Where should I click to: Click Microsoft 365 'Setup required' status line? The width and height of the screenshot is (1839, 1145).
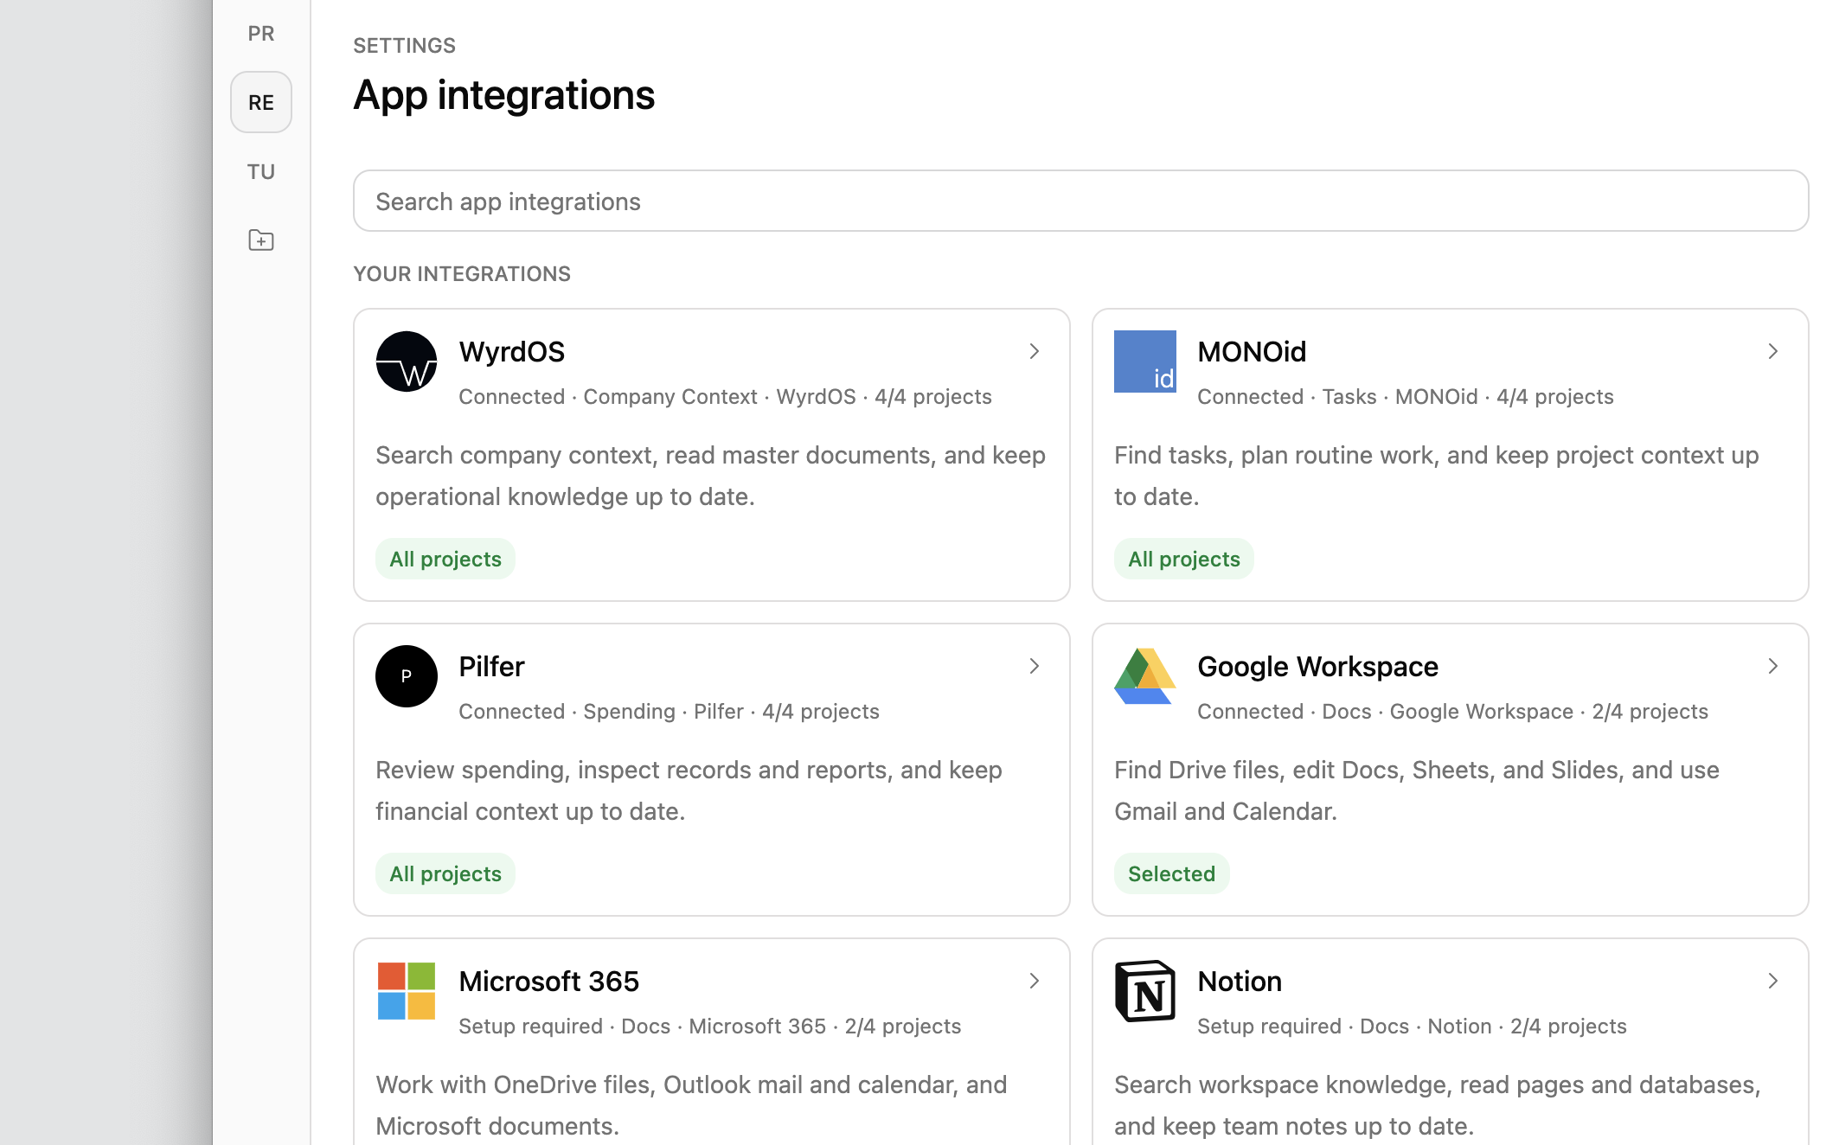[709, 1026]
